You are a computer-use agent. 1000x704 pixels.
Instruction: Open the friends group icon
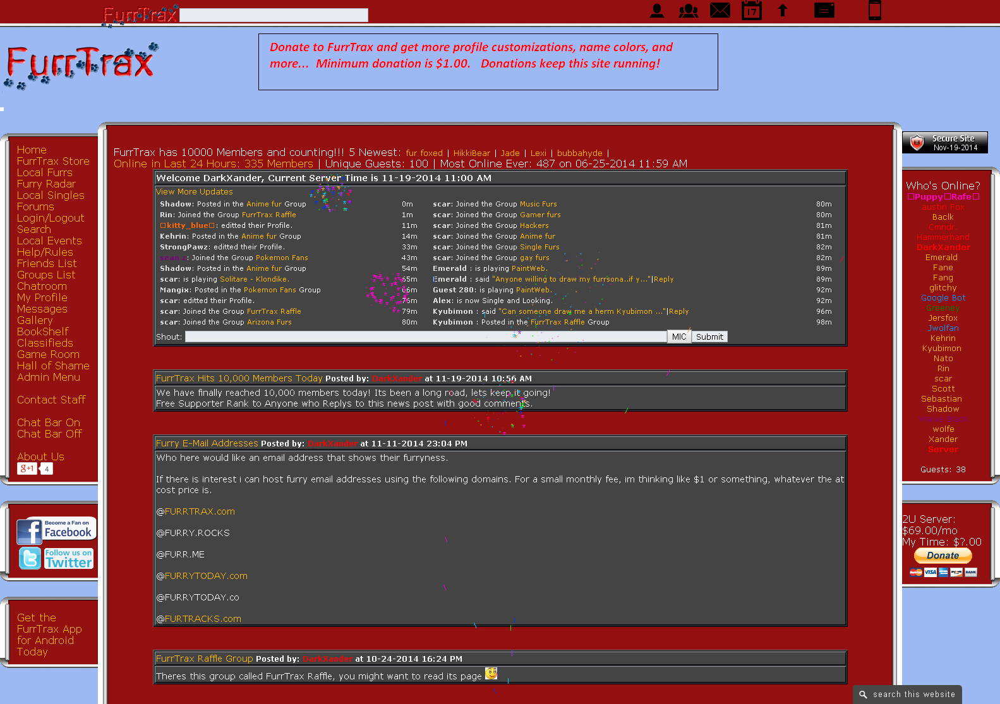[x=688, y=11]
